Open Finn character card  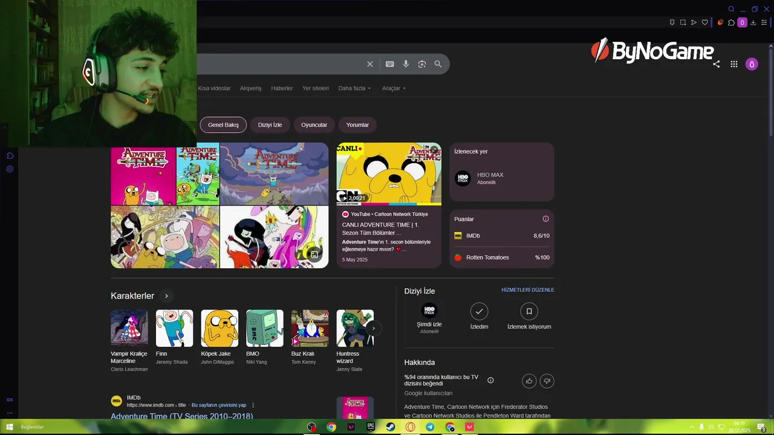(x=175, y=338)
